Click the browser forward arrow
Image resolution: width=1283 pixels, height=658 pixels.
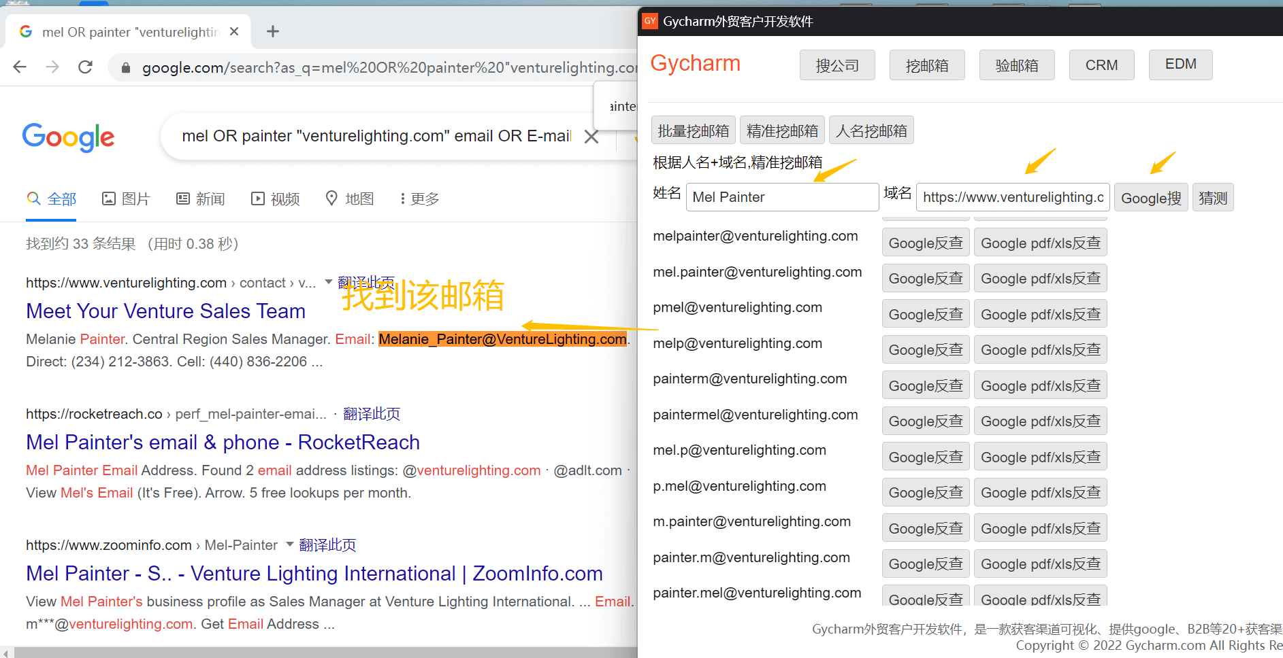pyautogui.click(x=52, y=67)
